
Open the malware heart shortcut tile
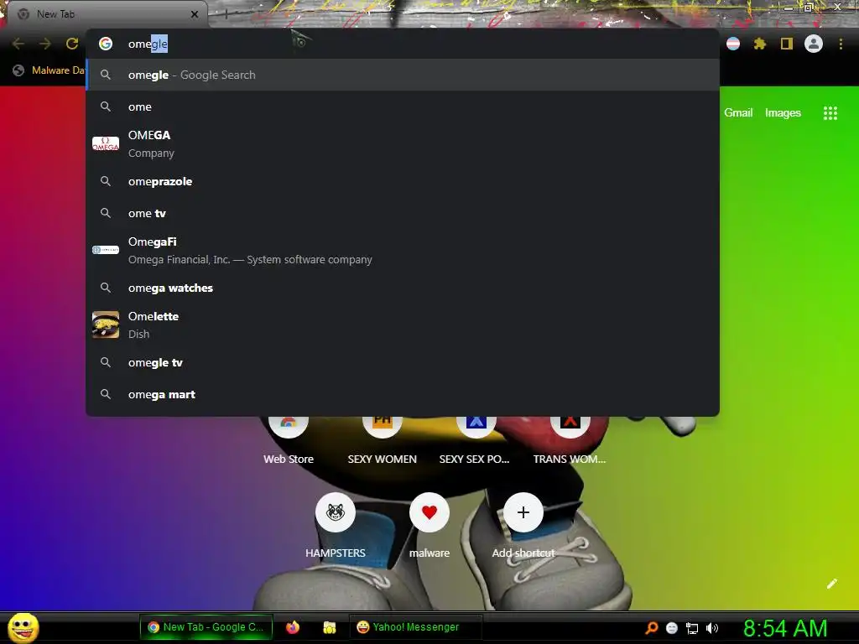(x=429, y=526)
